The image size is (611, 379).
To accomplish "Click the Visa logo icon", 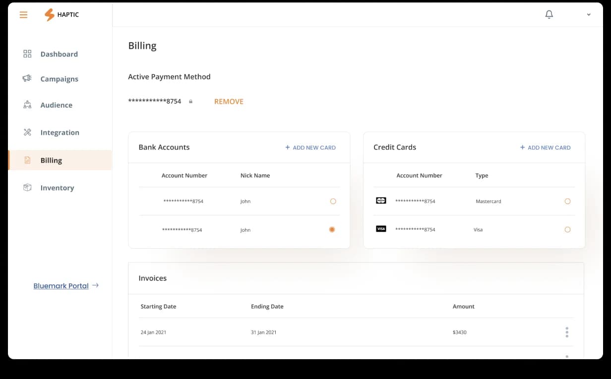I will click(381, 229).
